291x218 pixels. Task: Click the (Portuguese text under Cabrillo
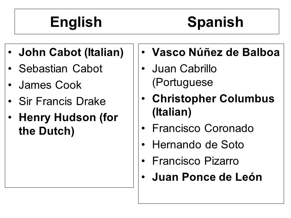tap(182, 82)
